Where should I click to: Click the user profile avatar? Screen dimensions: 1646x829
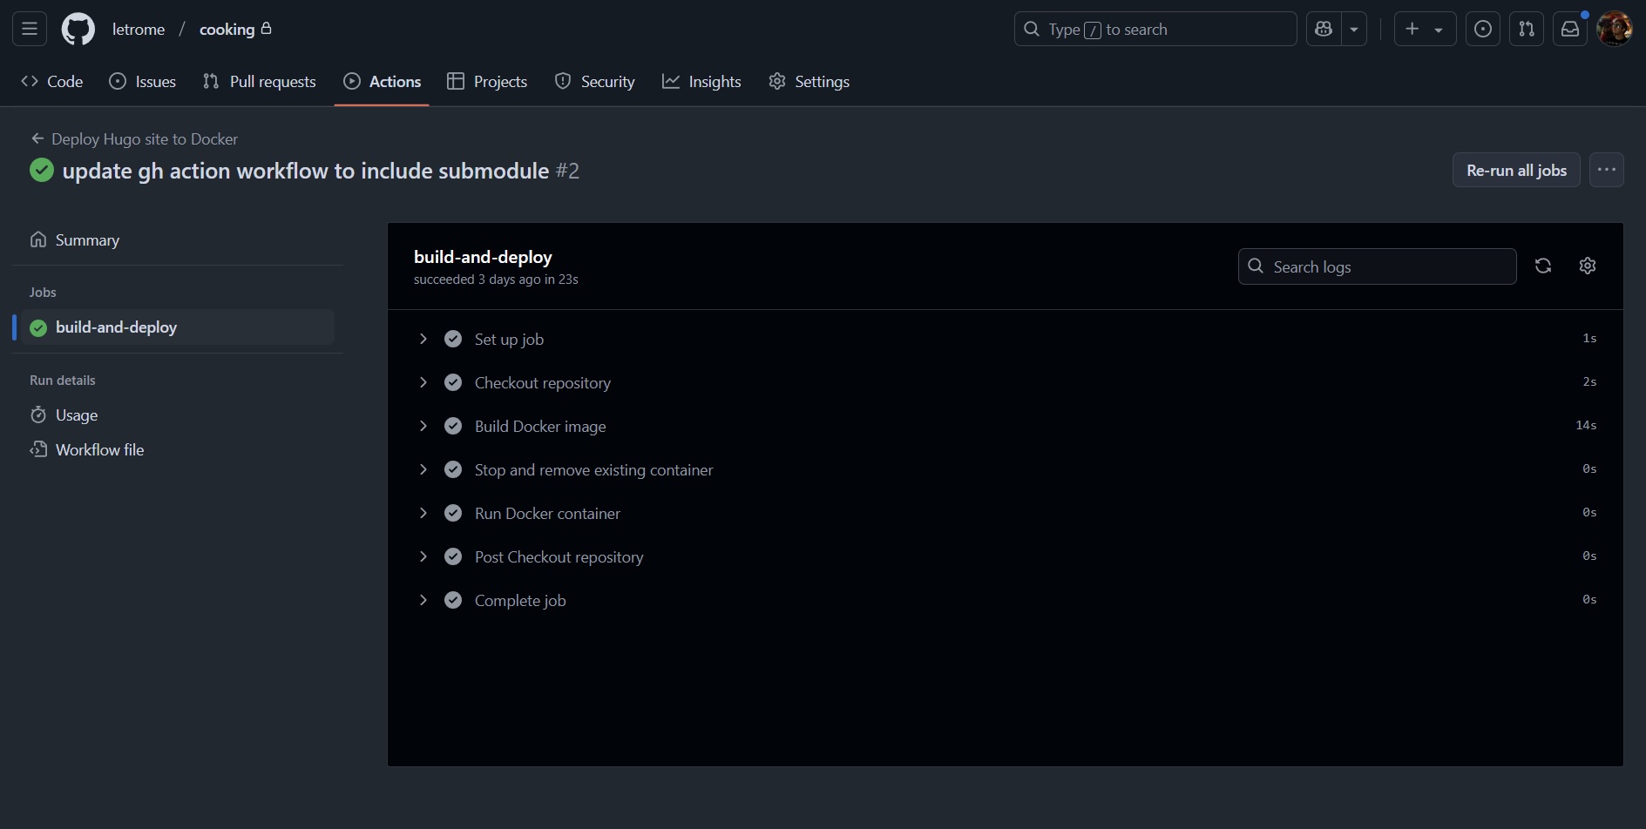[1614, 29]
